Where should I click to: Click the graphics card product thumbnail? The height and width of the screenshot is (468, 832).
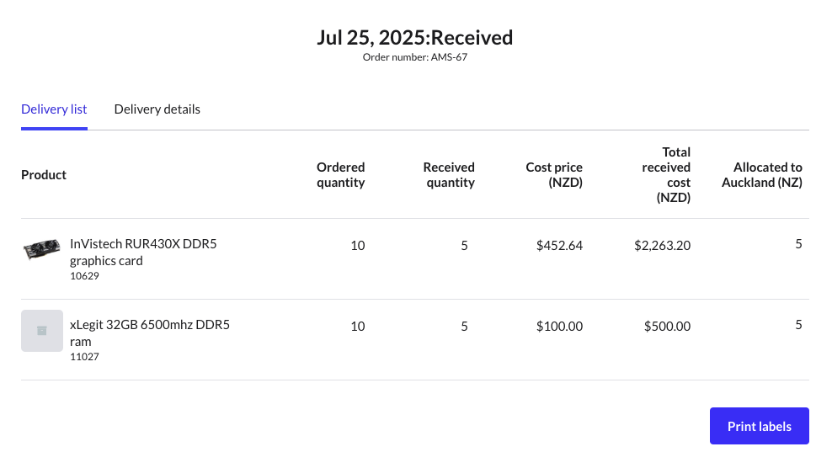[41, 250]
